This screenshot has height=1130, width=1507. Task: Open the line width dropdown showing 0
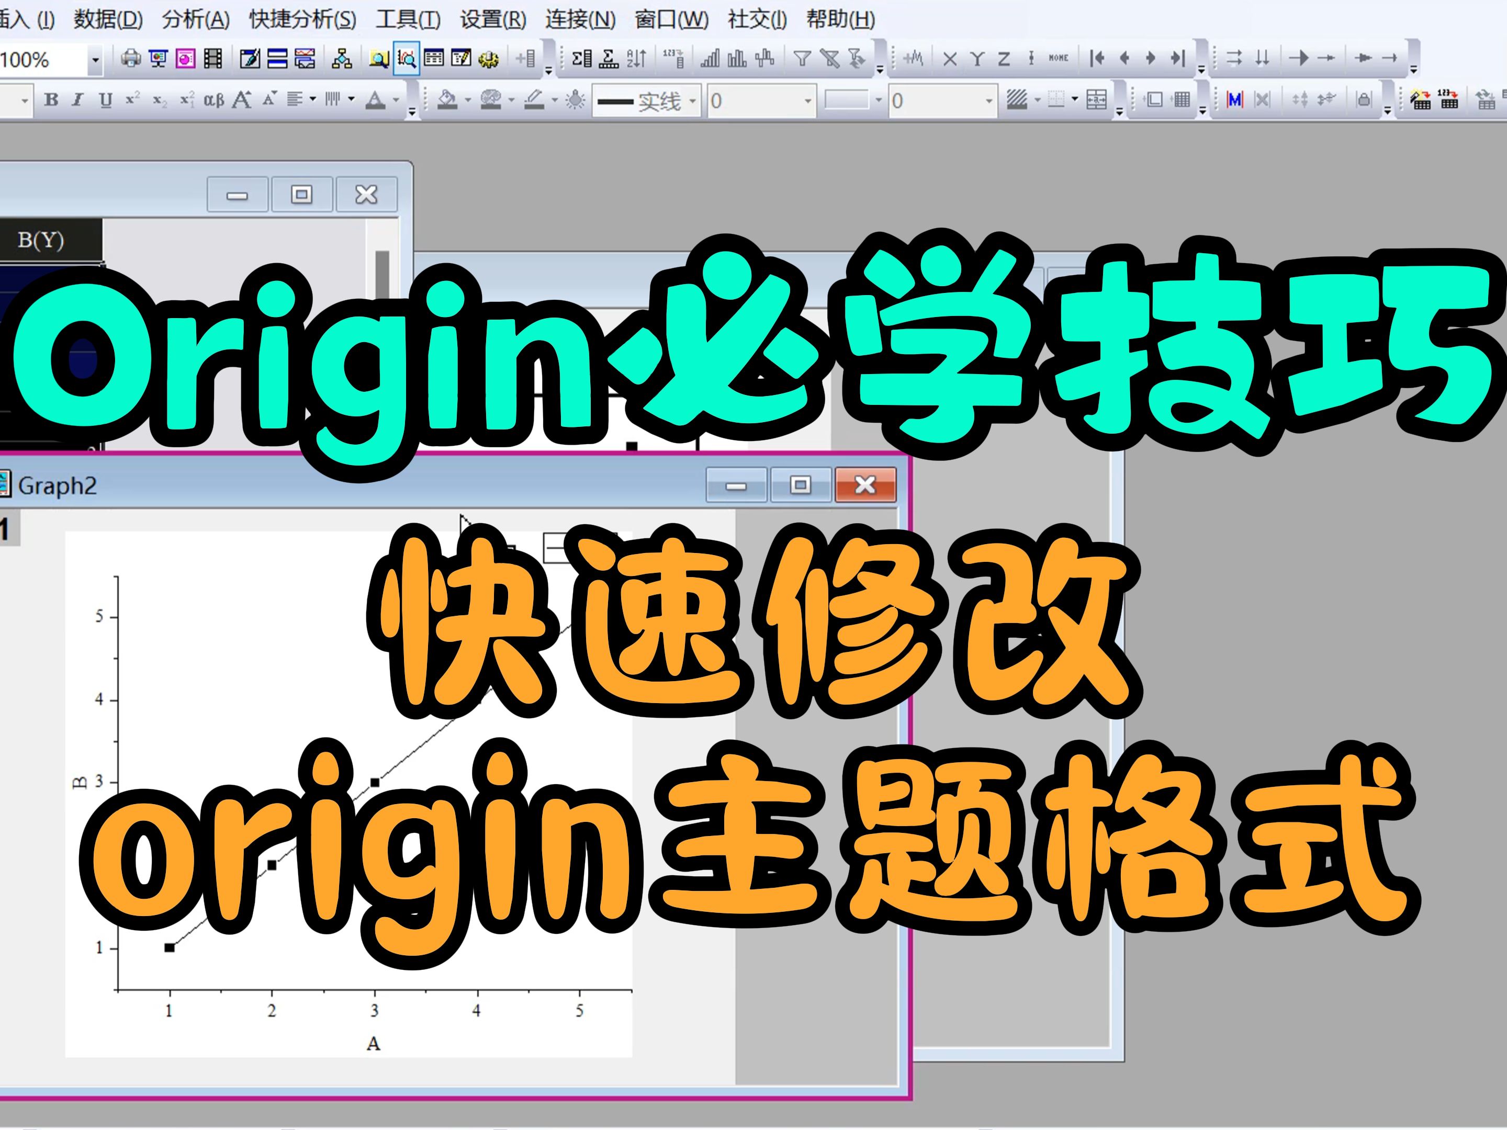[808, 101]
